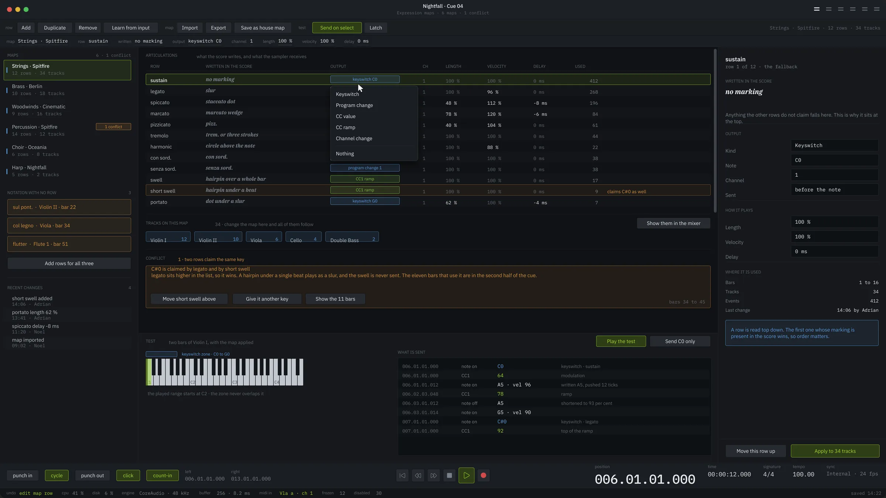Click Show the 11 bars
886x498 pixels.
tap(335, 299)
